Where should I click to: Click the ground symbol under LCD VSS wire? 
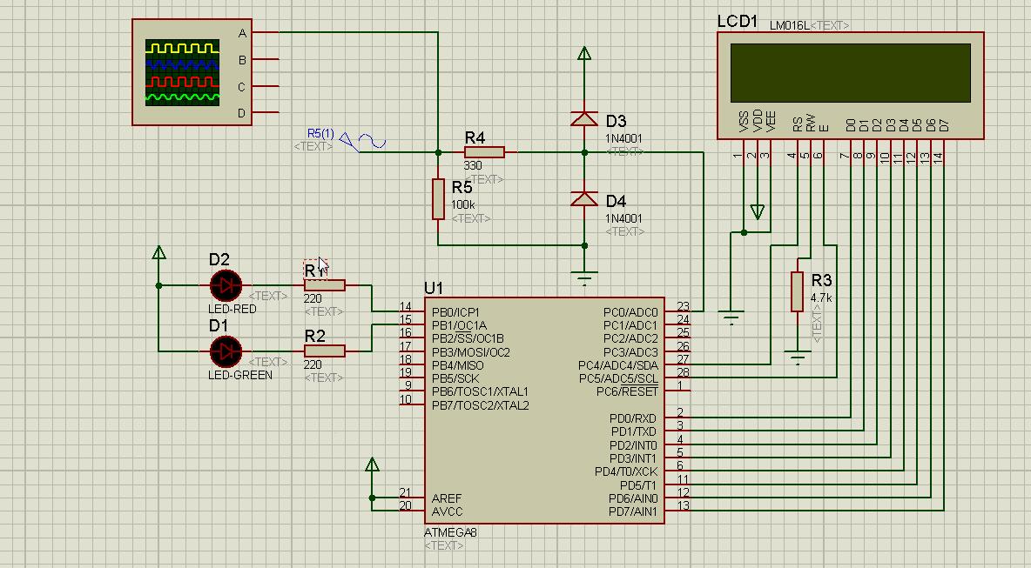(x=731, y=317)
